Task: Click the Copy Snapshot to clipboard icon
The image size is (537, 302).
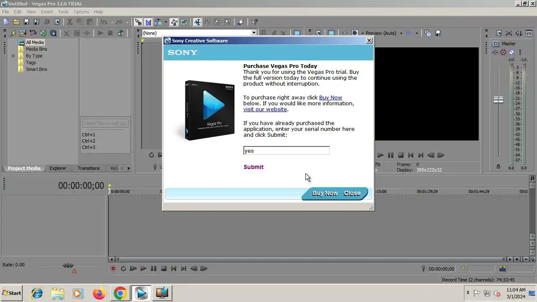Action: [428, 33]
